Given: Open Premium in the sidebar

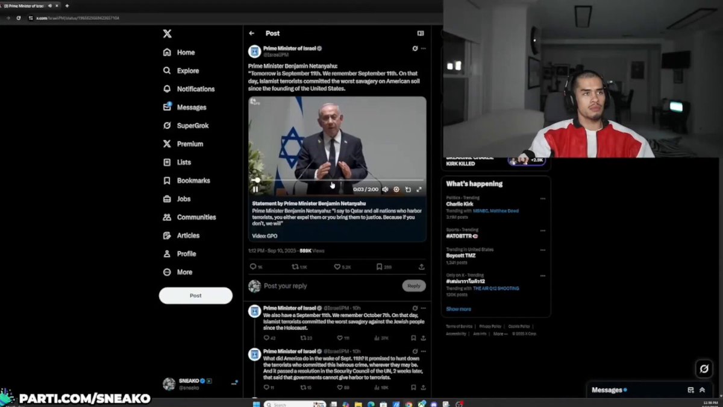Looking at the screenshot, I should coord(183,144).
